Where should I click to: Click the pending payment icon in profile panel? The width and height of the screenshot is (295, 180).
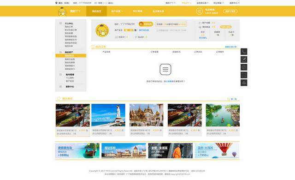[116, 37]
